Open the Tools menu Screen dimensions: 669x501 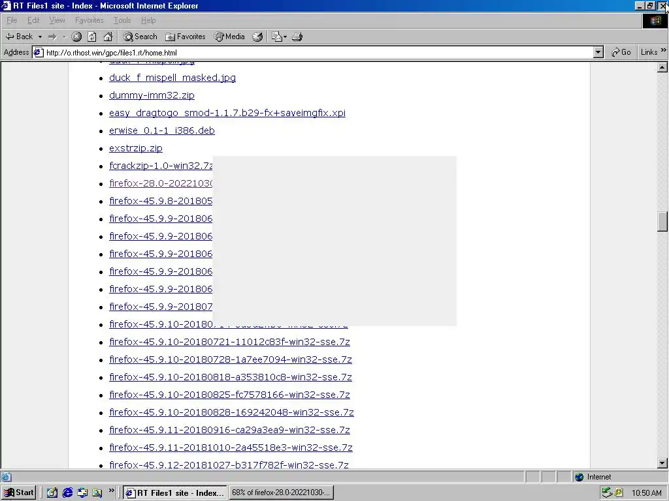[122, 20]
